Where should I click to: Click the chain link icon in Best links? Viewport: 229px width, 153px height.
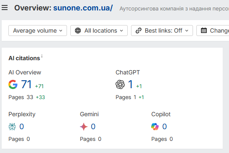click(139, 31)
